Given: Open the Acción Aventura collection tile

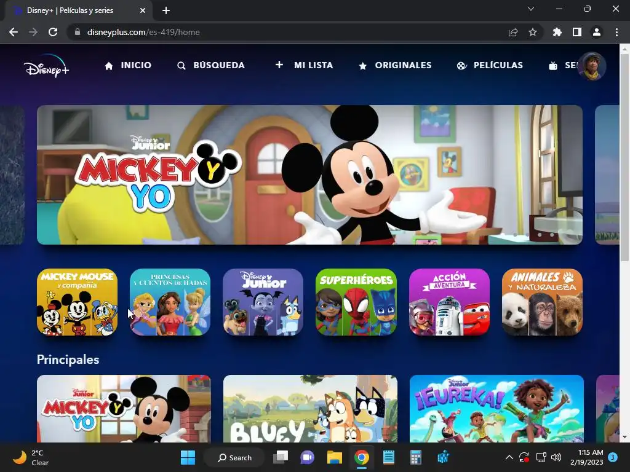Looking at the screenshot, I should pos(449,302).
